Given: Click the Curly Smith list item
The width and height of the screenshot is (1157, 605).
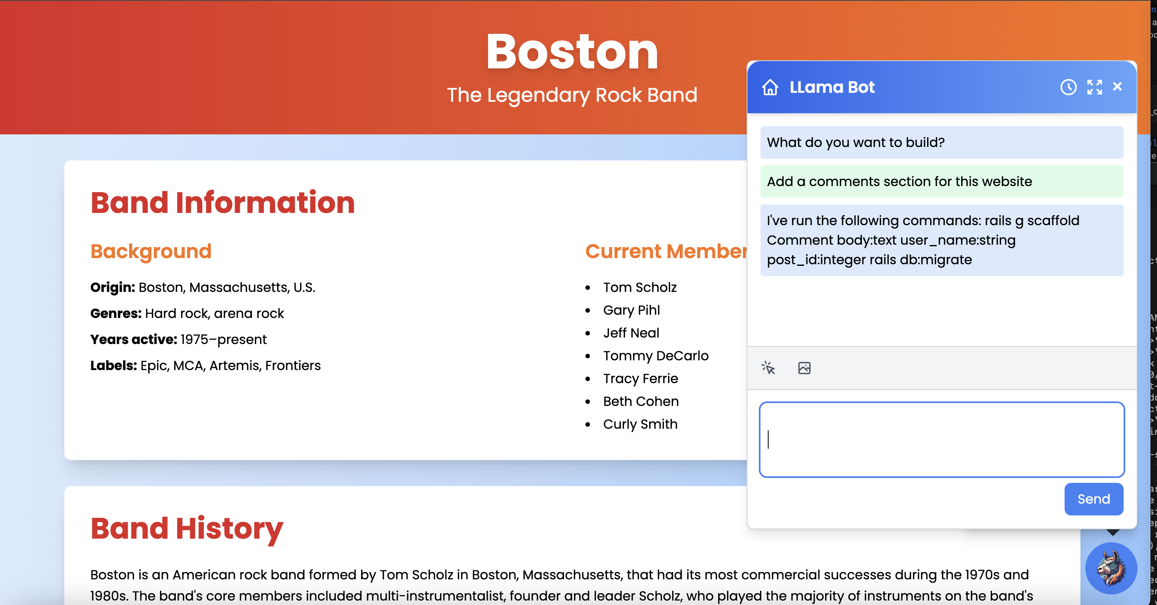Looking at the screenshot, I should tap(640, 424).
